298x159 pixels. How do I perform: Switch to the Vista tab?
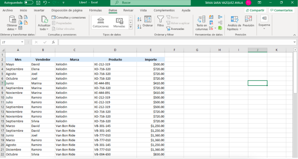143,10
